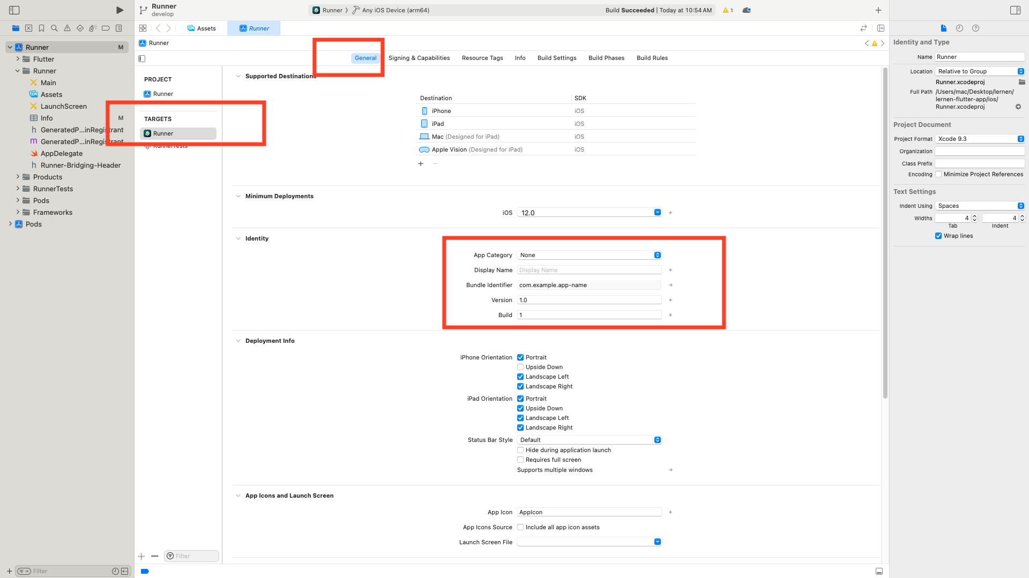Viewport: 1029px width, 578px height.
Task: Open the issue navigator warning icon
Action: coord(67,28)
